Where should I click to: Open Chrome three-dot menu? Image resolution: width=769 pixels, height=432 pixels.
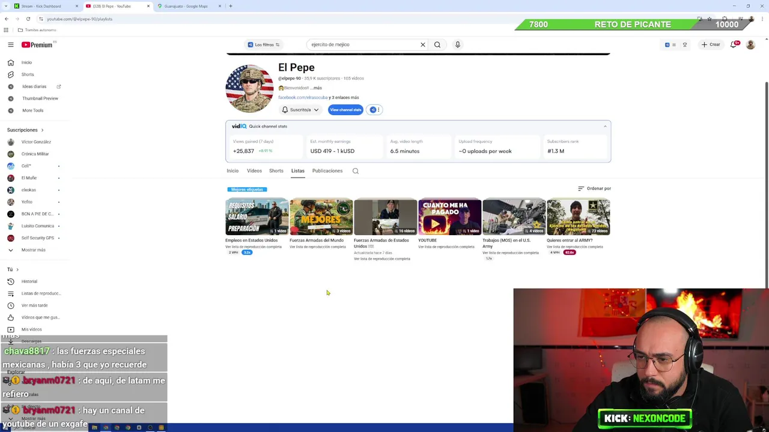762,19
